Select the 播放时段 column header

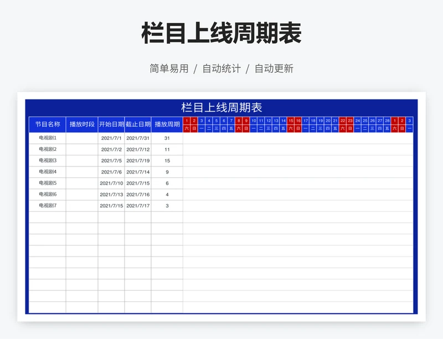[82, 124]
